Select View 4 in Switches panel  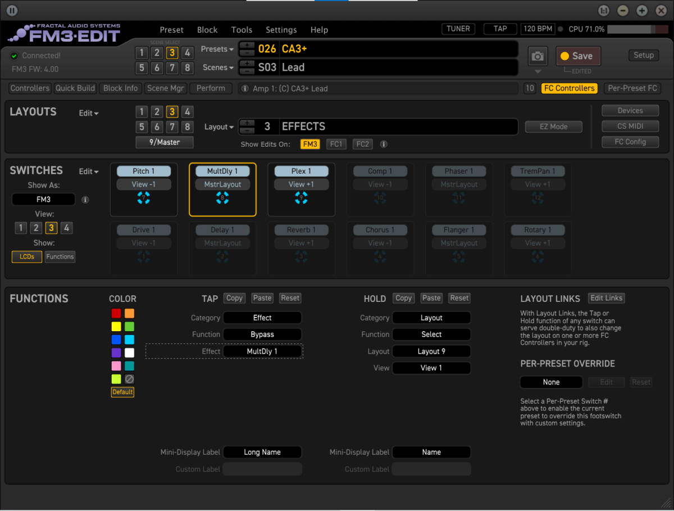pos(66,228)
